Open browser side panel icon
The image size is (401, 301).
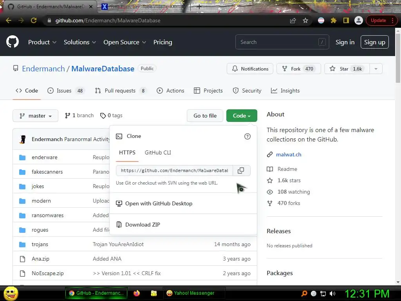(x=346, y=20)
